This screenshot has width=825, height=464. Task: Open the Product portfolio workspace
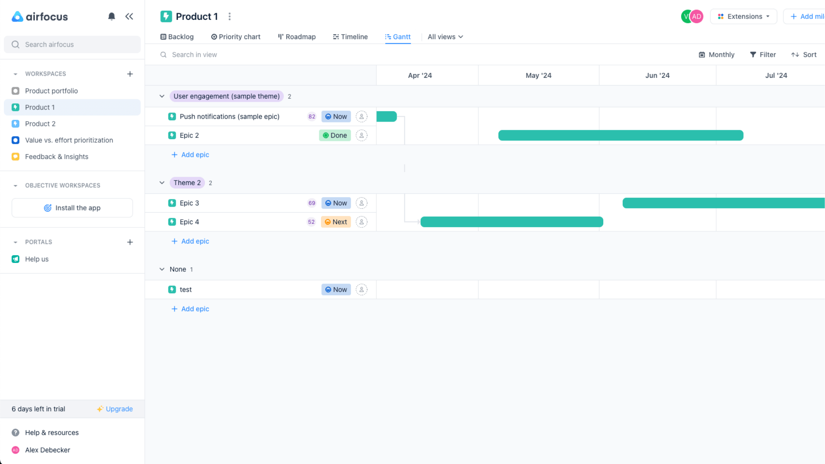click(x=72, y=91)
